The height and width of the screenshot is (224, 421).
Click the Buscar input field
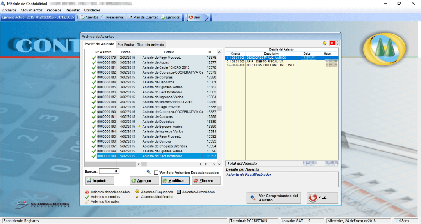tap(109, 171)
